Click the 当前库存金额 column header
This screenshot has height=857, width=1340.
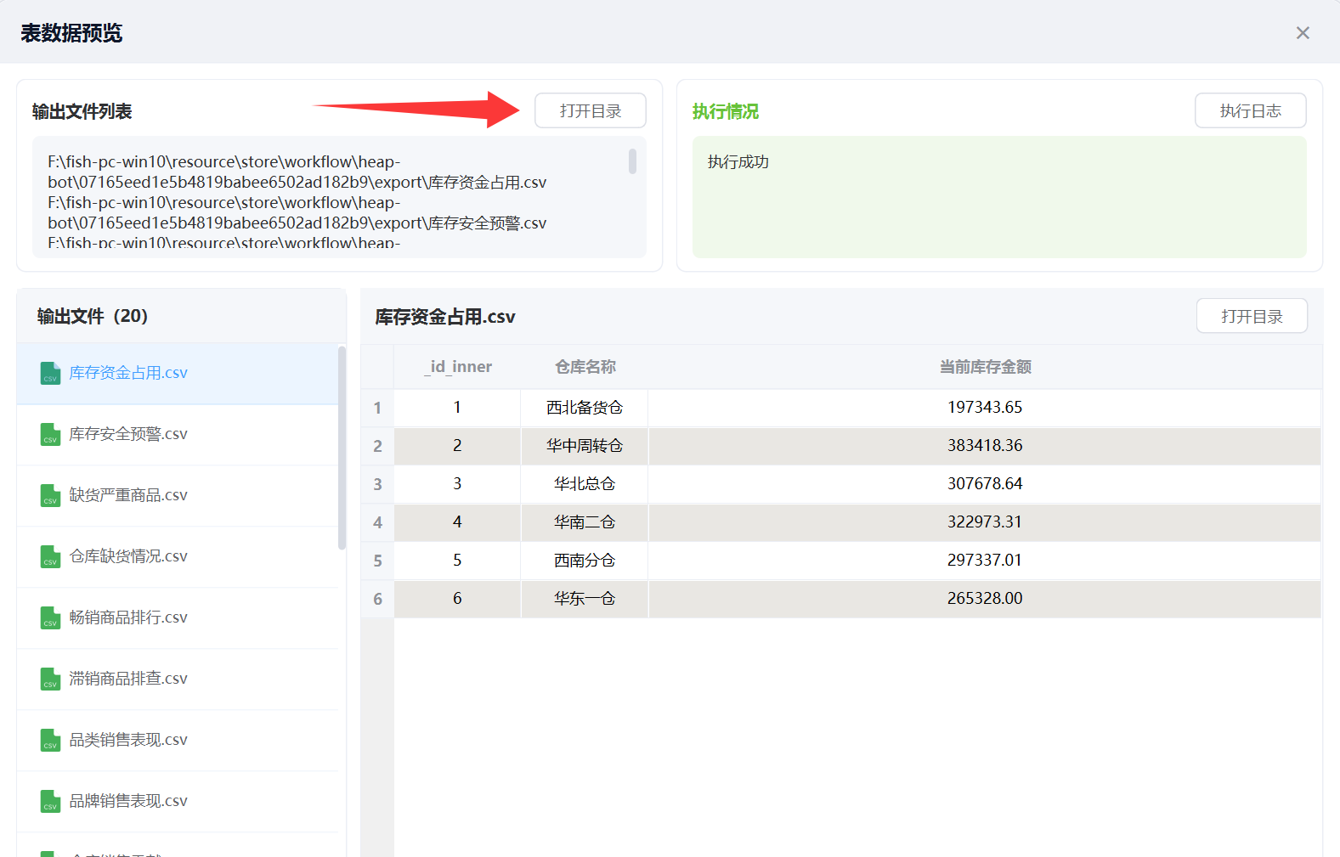coord(985,367)
